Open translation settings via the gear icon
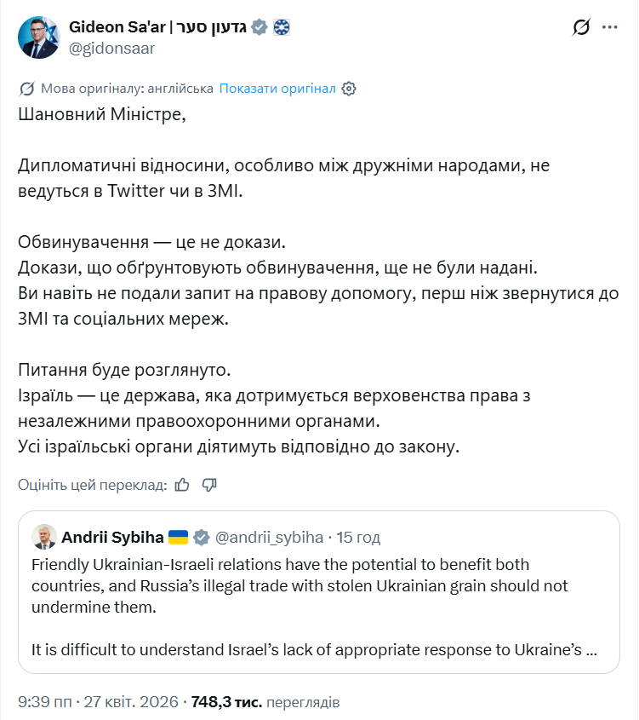 pyautogui.click(x=348, y=88)
